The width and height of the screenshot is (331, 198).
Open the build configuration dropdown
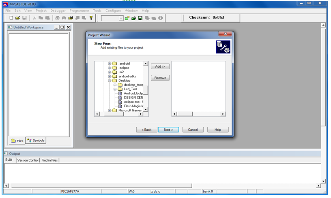121,18
